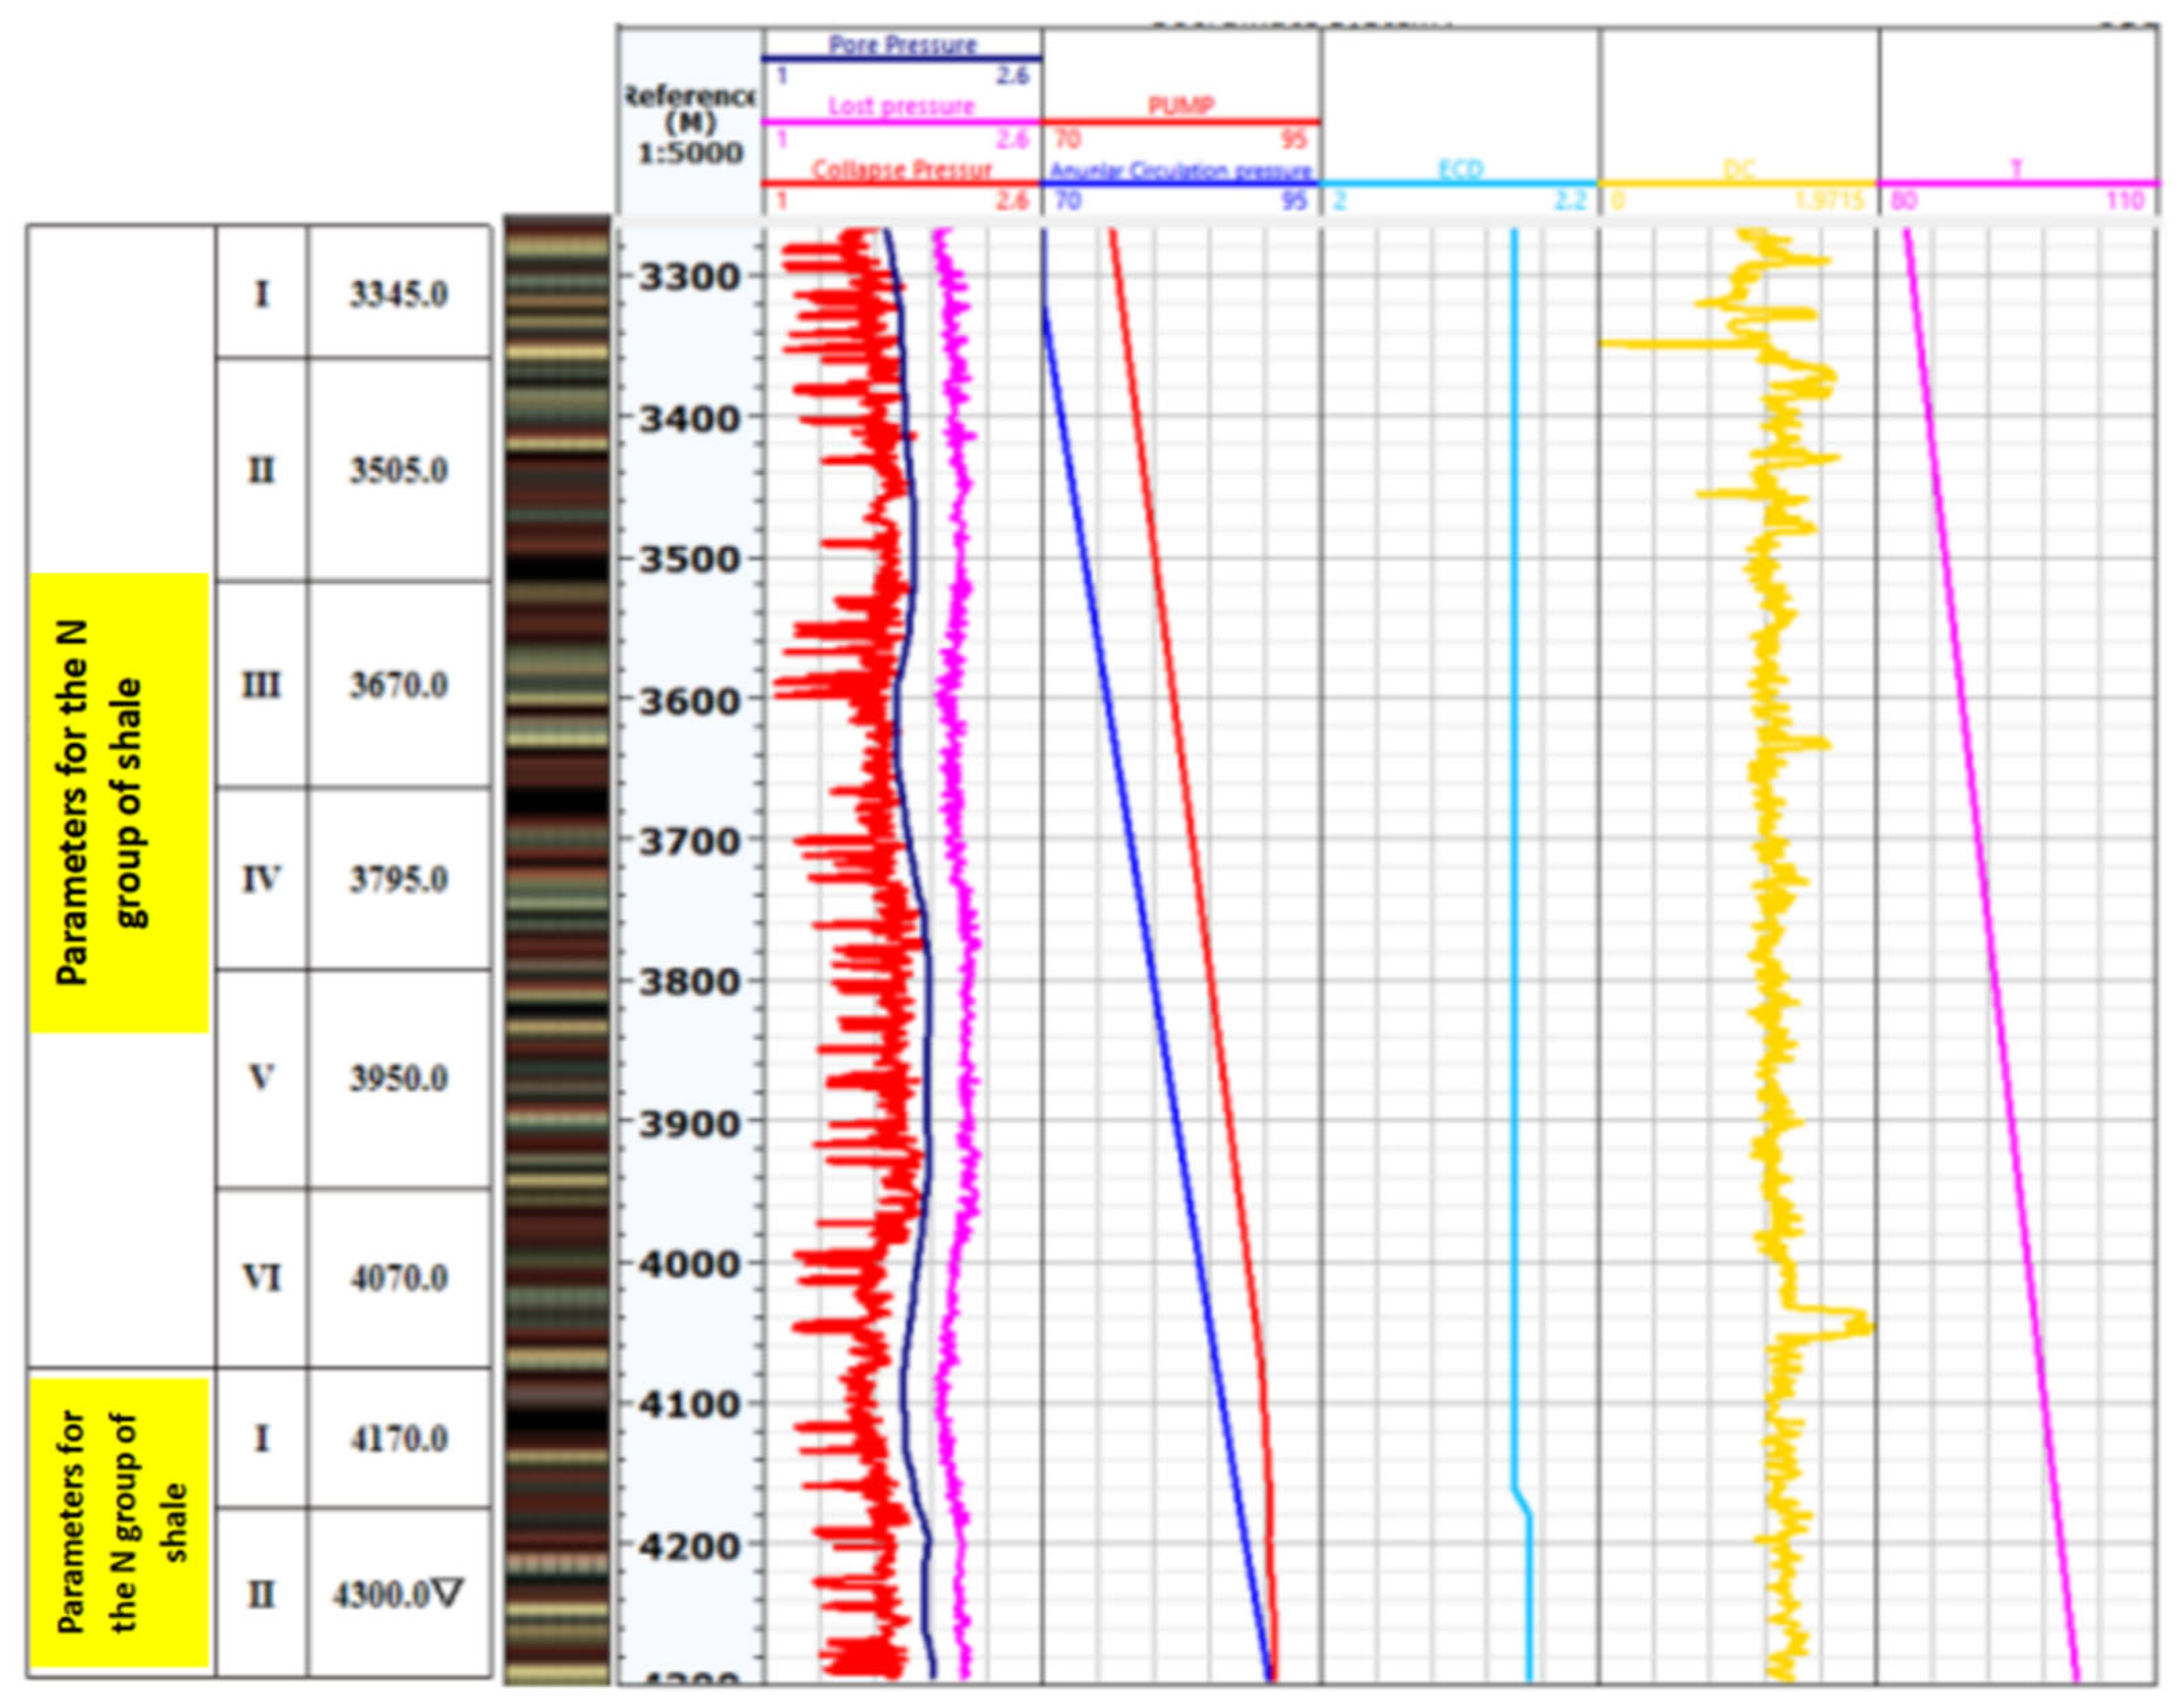Viewport: 2184px width, 1708px height.
Task: Click the 3600 depth label
Action: point(689,700)
